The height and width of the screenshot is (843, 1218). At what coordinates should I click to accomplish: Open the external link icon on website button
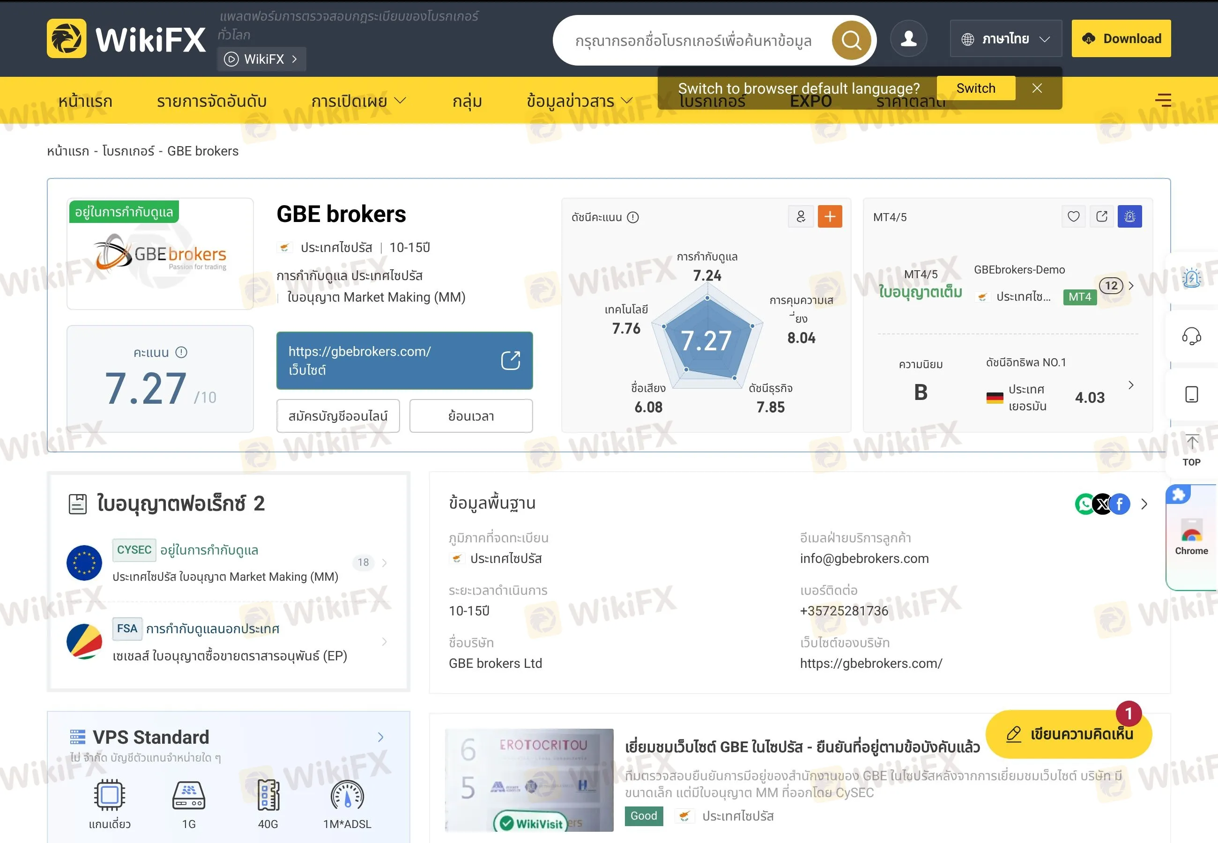(x=510, y=361)
